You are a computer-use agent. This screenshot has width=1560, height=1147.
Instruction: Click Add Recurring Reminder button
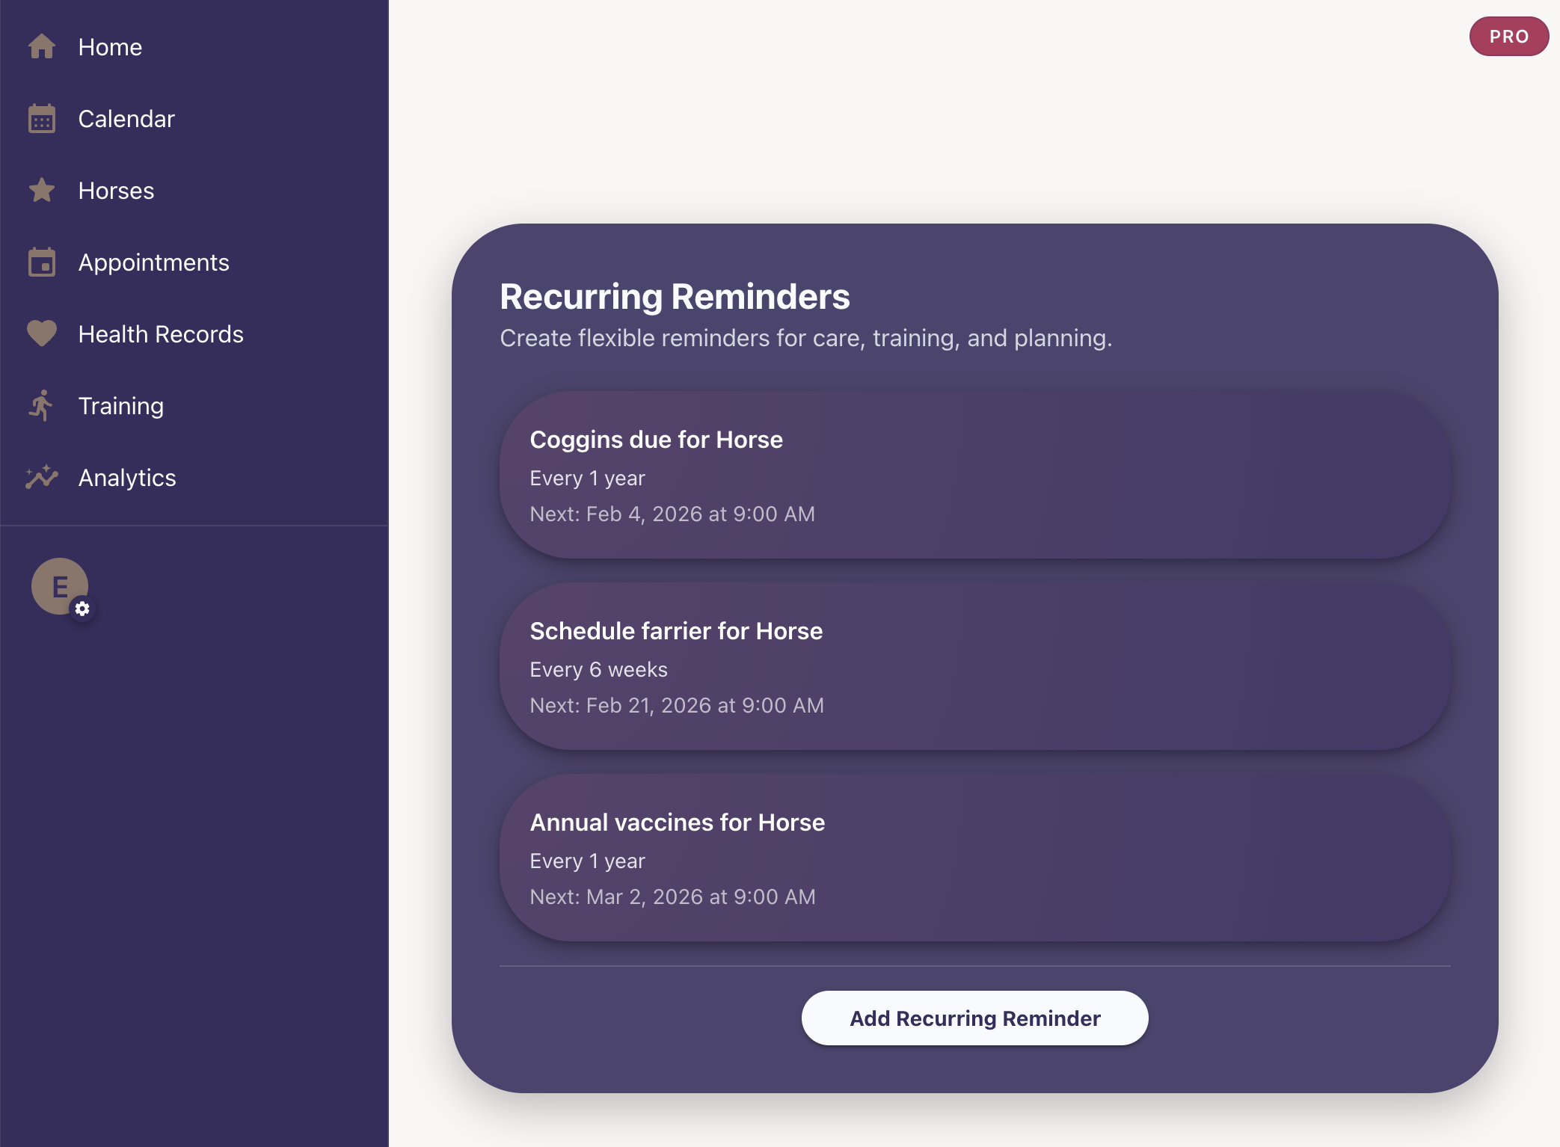pyautogui.click(x=974, y=1018)
